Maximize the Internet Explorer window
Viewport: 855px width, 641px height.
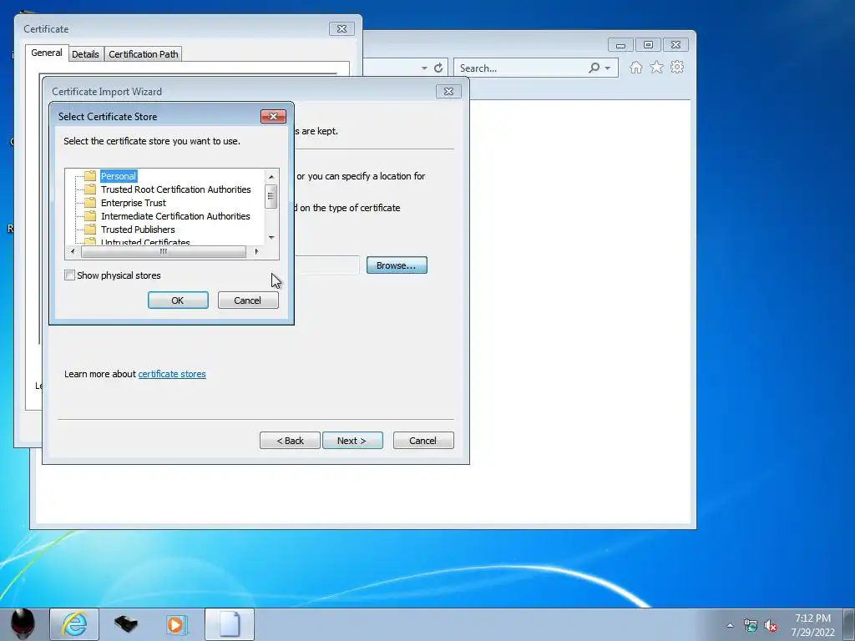pyautogui.click(x=648, y=45)
